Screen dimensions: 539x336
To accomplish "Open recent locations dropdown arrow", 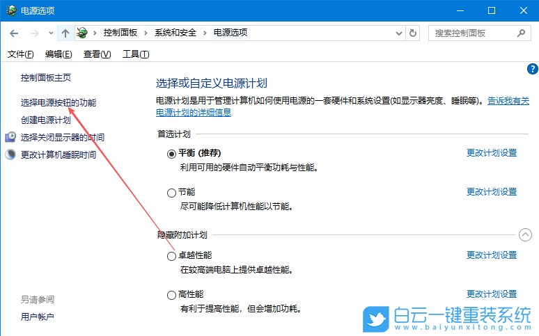I will click(51, 33).
